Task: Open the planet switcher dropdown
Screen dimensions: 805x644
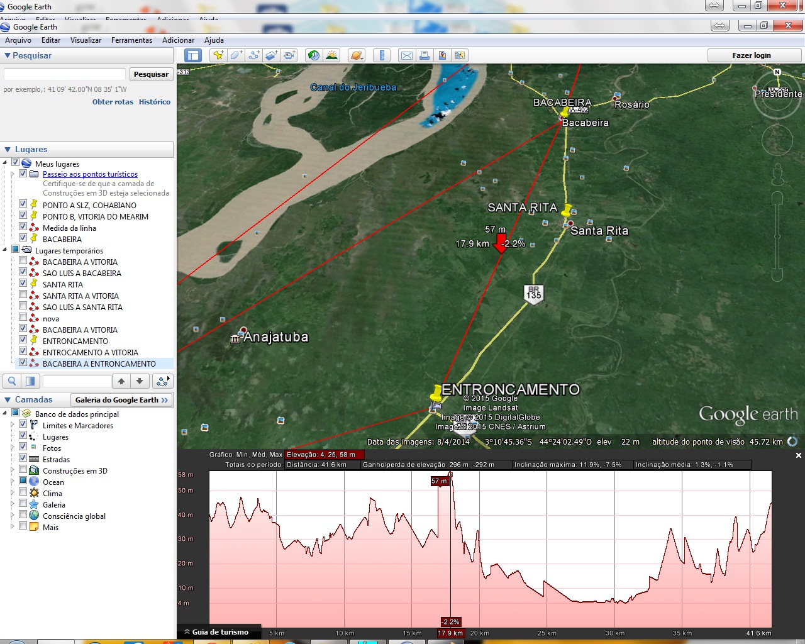Action: coord(357,55)
